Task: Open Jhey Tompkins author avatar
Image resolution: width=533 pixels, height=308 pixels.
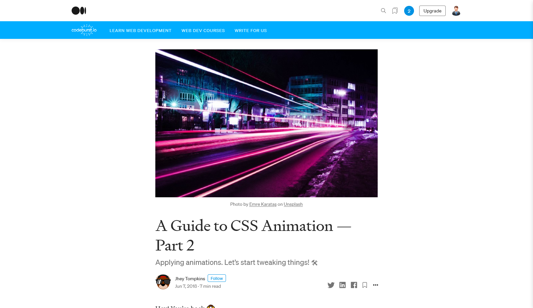Action: click(x=163, y=282)
